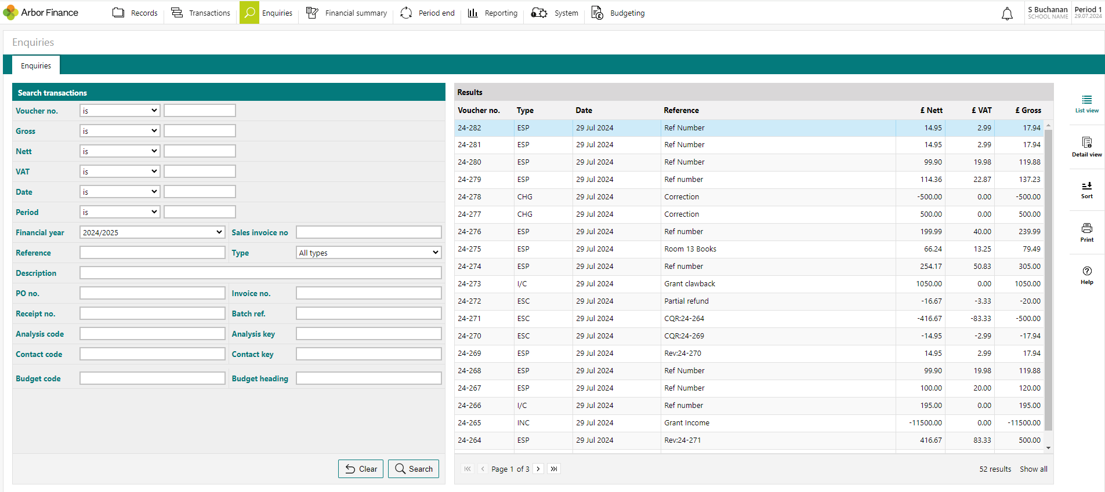Open VAT operator dropdown
Image resolution: width=1105 pixels, height=492 pixels.
[x=119, y=172]
